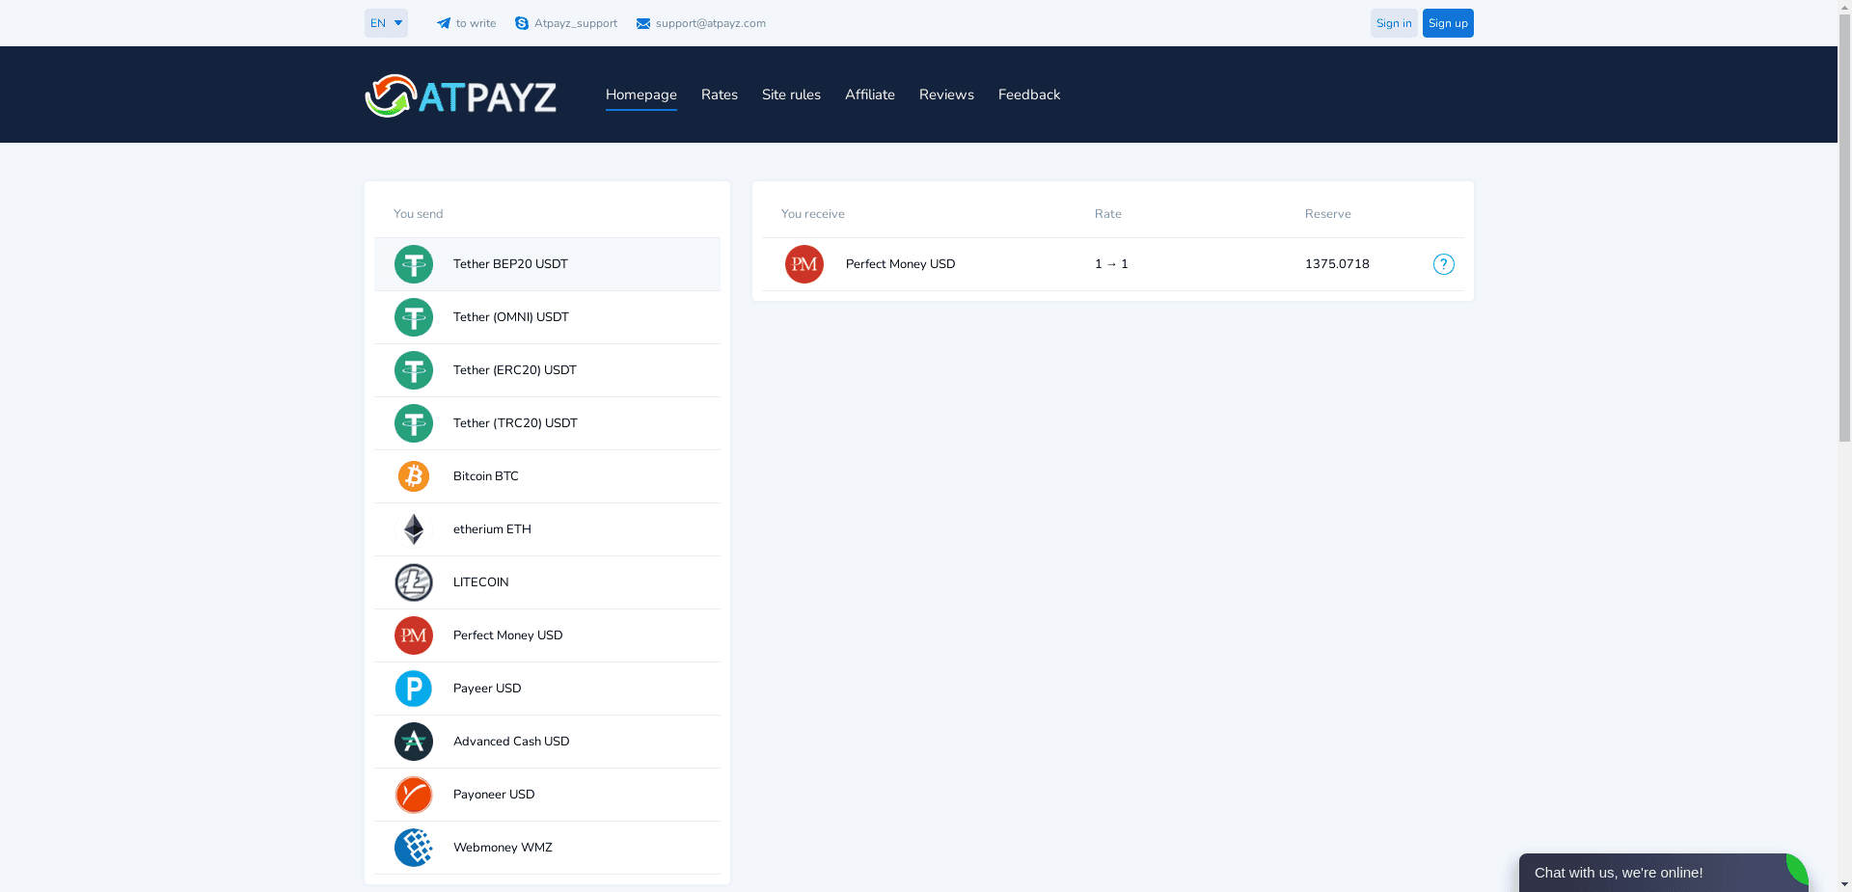
Task: Click the Payeer USD icon
Action: [x=413, y=688]
